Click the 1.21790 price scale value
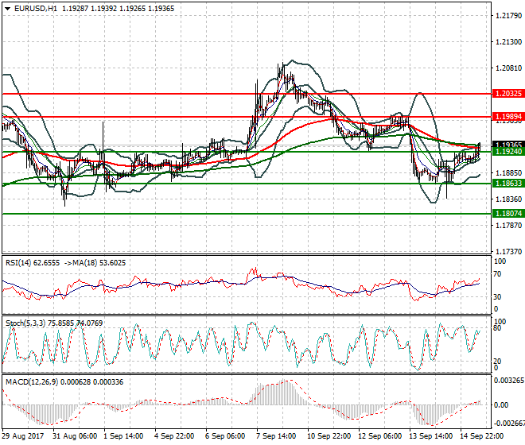Image resolution: width=525 pixels, height=445 pixels. [x=508, y=16]
